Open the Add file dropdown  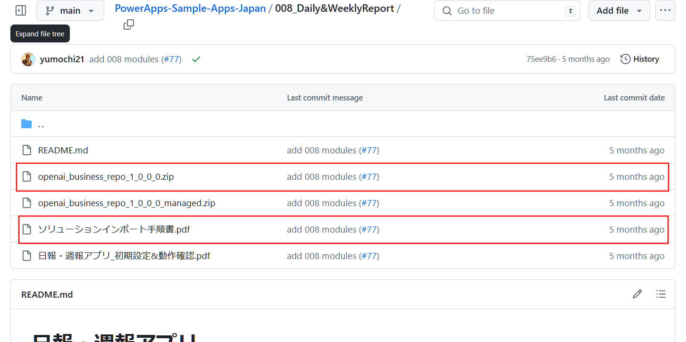point(619,10)
